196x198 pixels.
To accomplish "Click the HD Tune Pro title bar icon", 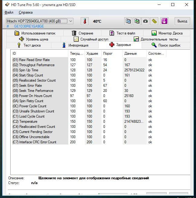I will tap(7, 5).
